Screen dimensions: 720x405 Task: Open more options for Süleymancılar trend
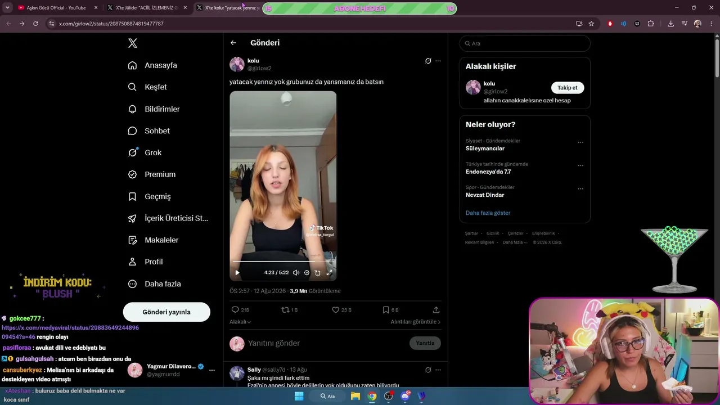pyautogui.click(x=580, y=142)
